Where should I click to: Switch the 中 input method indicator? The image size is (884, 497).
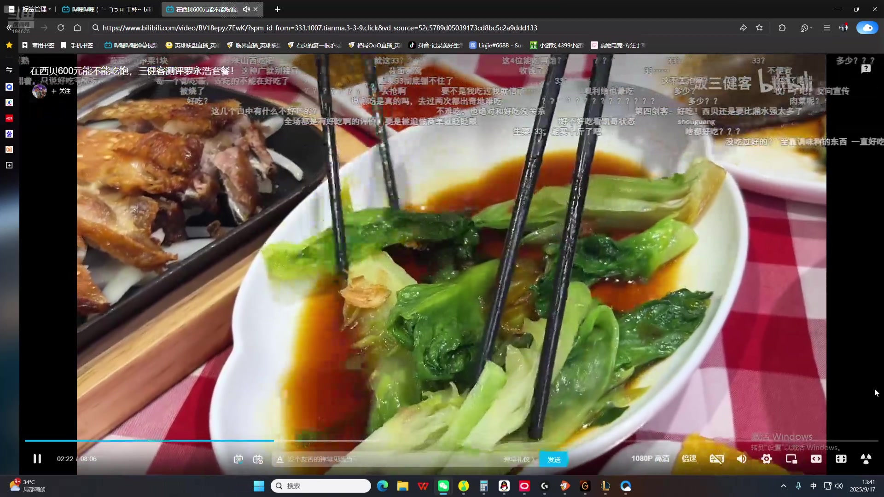(x=813, y=486)
